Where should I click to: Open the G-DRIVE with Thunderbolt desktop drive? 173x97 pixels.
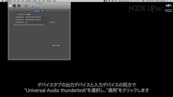coord(168,8)
